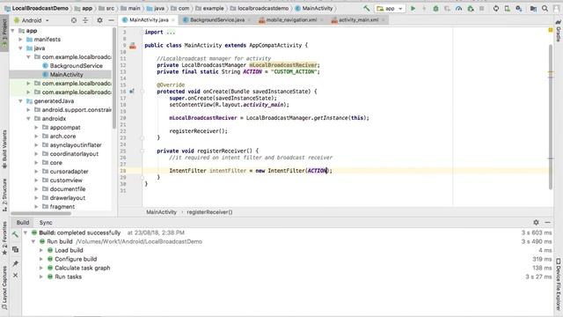This screenshot has height=317, width=563.
Task: Toggle Layout Captures side tab
Action: coord(4,288)
